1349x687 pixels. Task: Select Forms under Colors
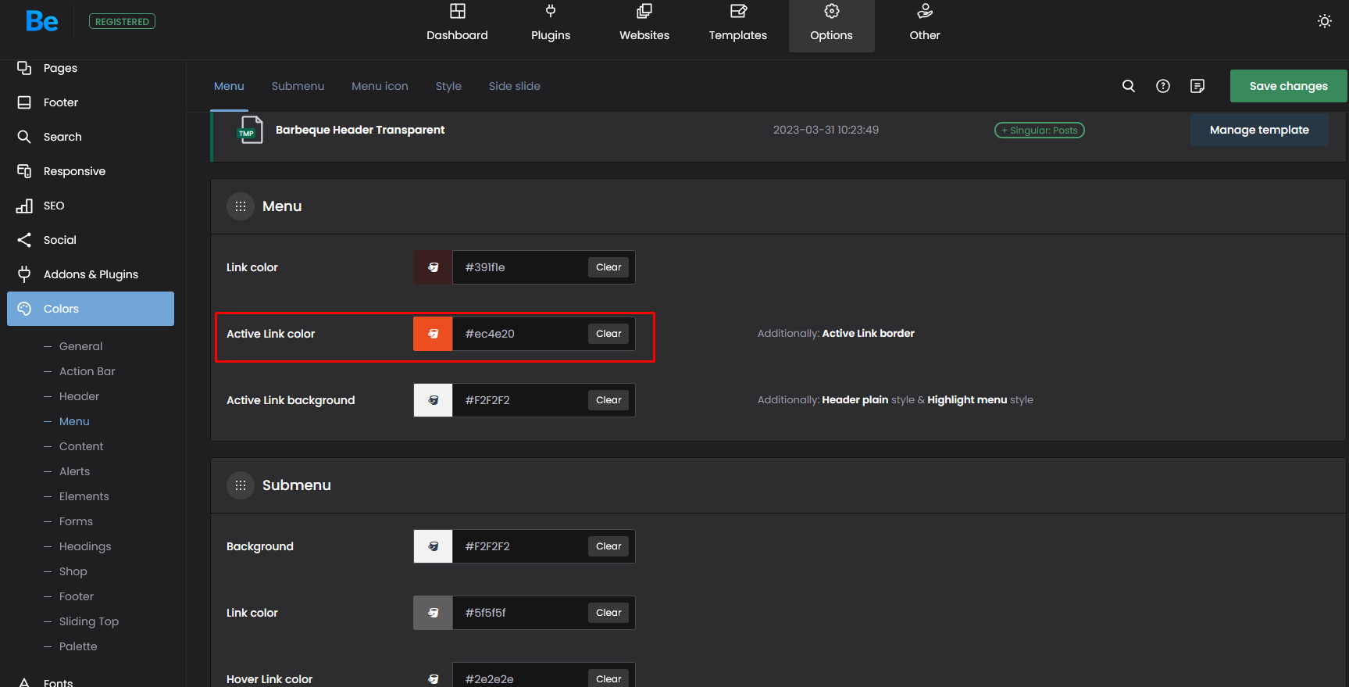tap(76, 521)
